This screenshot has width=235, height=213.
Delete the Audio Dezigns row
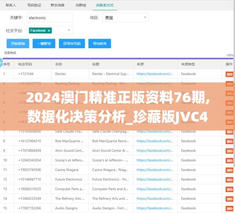point(229,208)
